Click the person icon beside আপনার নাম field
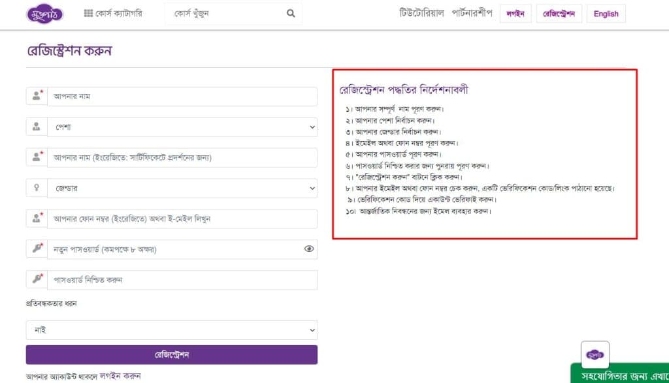 click(37, 97)
